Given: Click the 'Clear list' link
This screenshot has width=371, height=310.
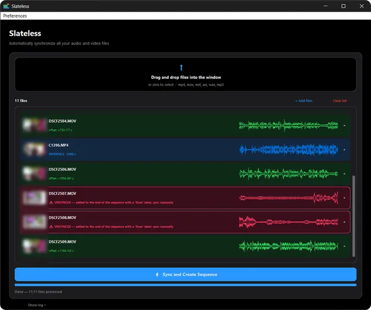Looking at the screenshot, I should (340, 101).
